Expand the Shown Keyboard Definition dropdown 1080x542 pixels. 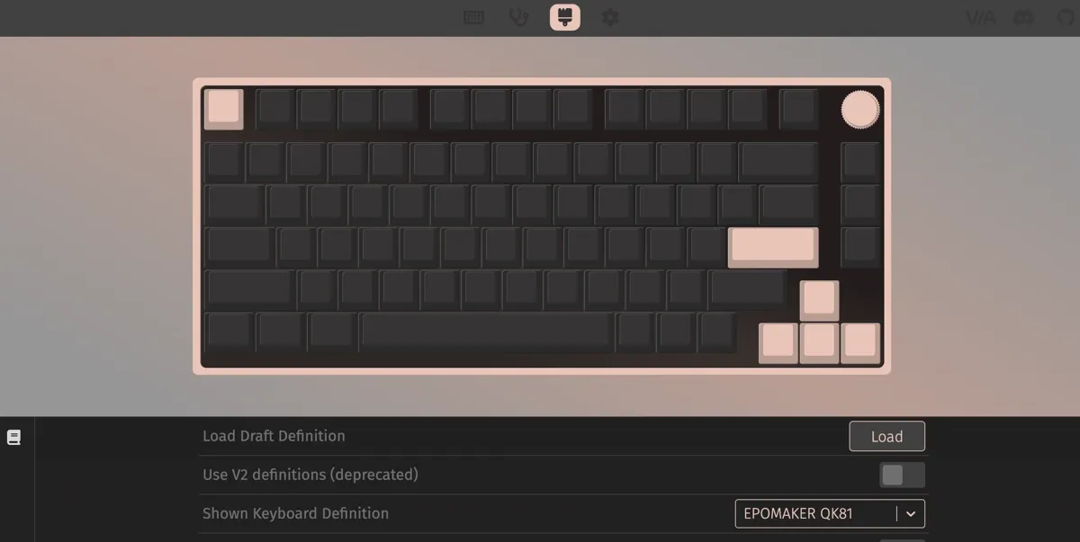coord(830,513)
